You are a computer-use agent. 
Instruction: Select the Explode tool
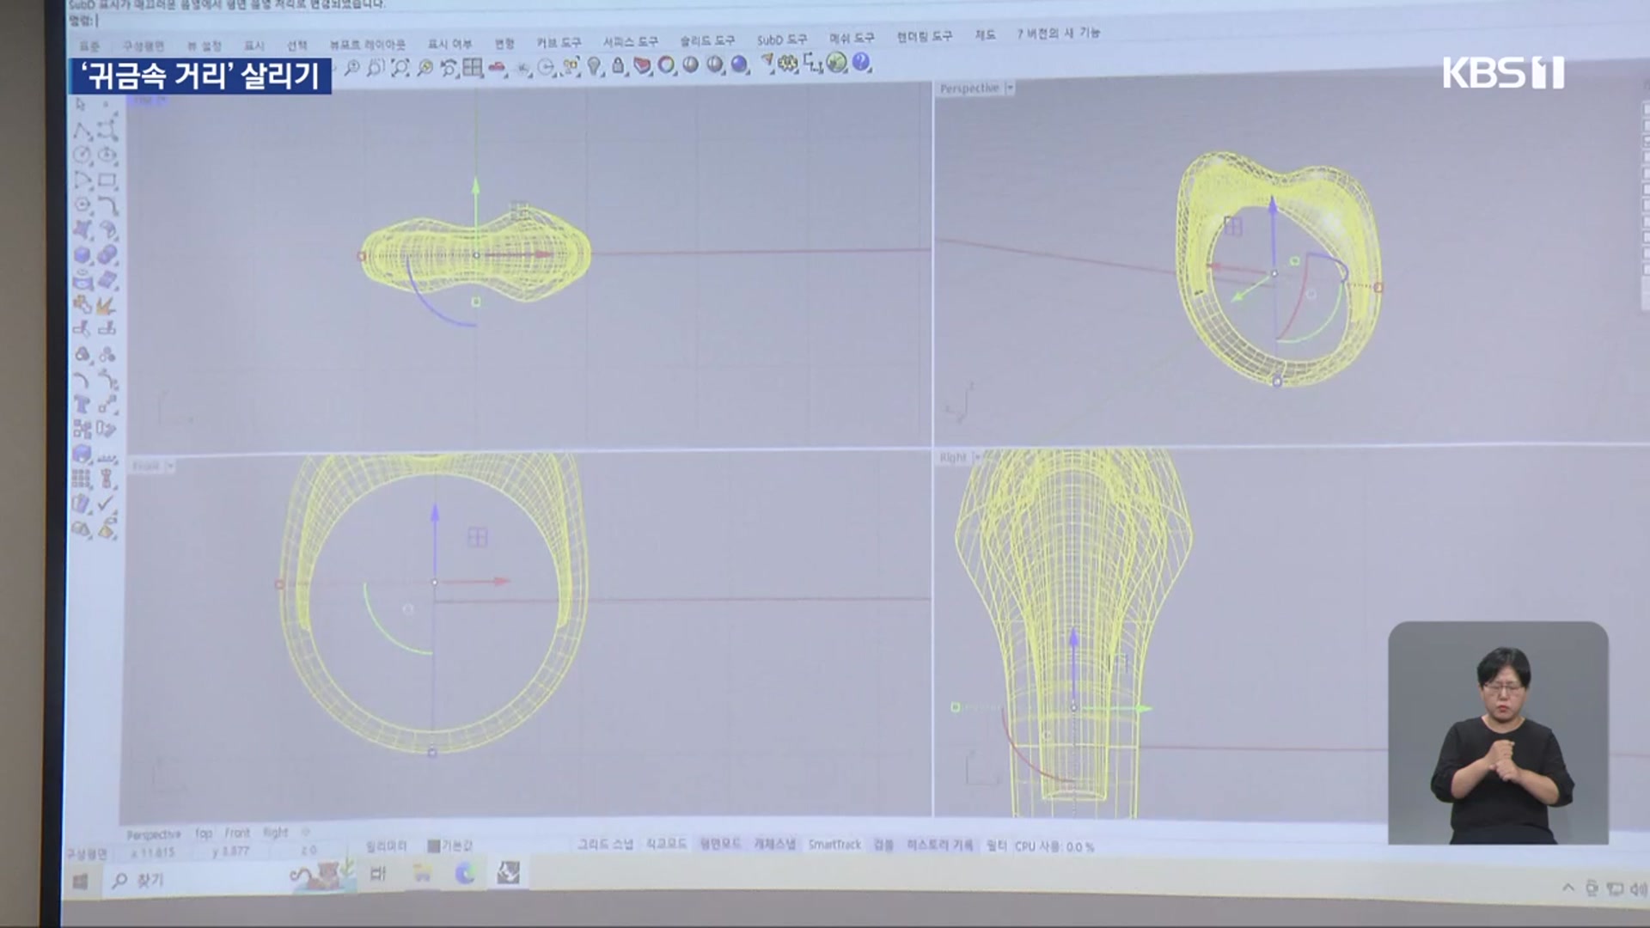coord(107,304)
